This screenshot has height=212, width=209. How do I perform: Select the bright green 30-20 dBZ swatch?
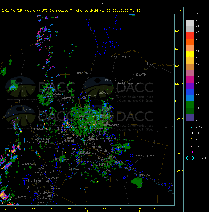190,105
